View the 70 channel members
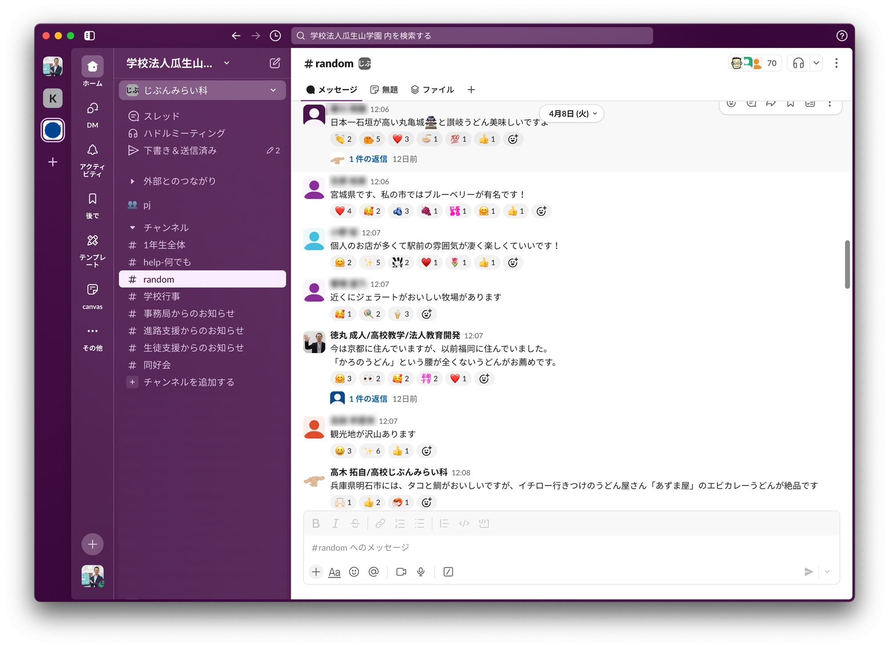 click(x=755, y=63)
